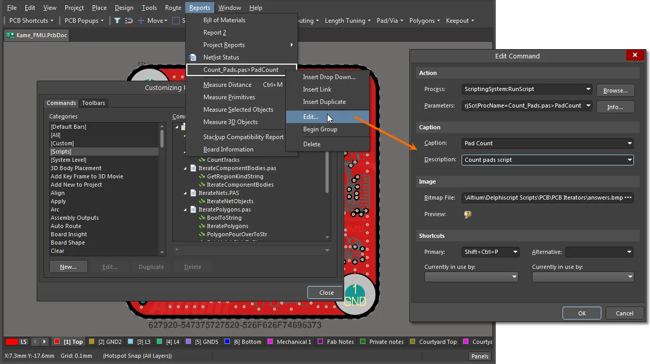Click the GetRegionKindString procedure icon
This screenshot has width=650, height=364.
tap(202, 176)
